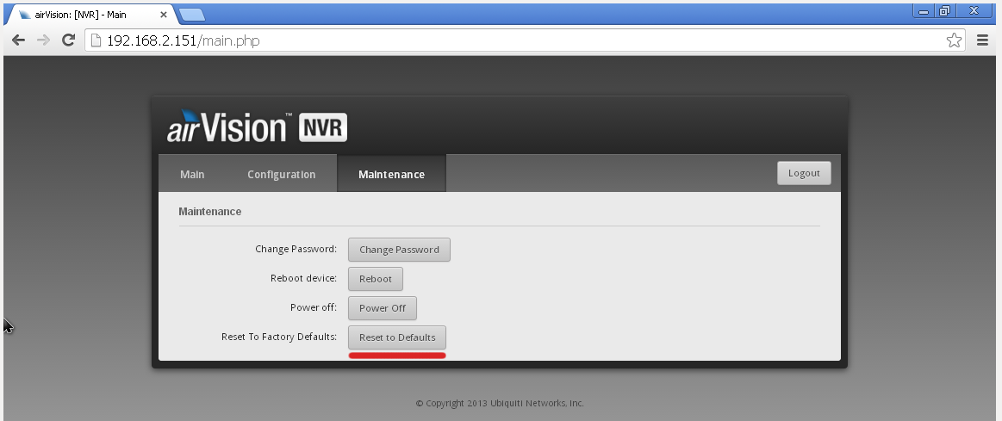Screen dimensions: 1002x421
Task: Switch to the Main tab
Action: (192, 174)
